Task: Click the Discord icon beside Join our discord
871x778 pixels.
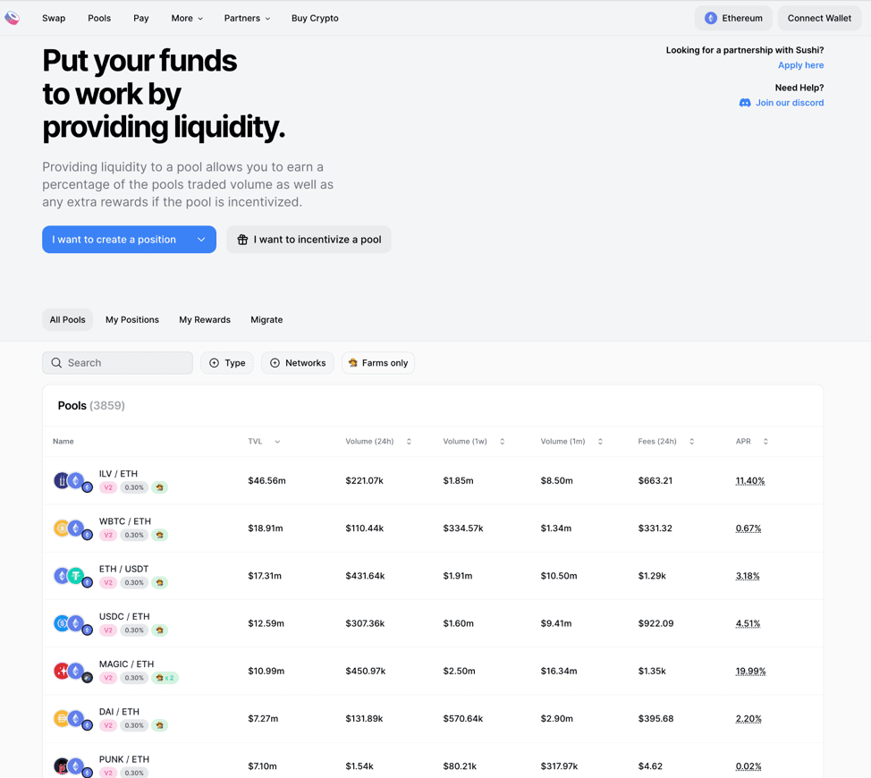Action: (x=745, y=103)
